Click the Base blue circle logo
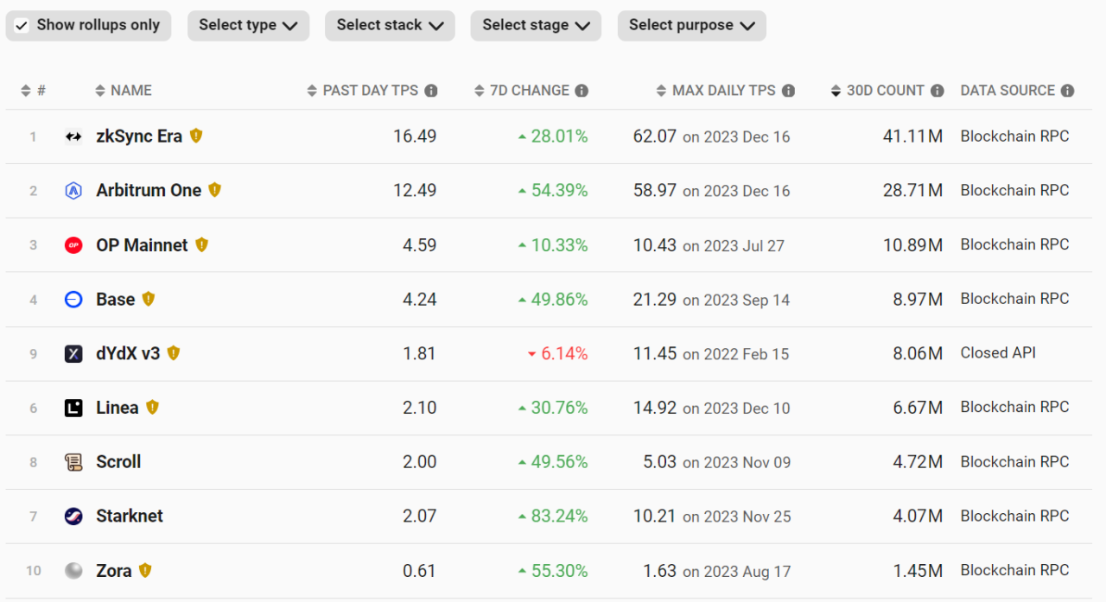The height and width of the screenshot is (602, 1106). [73, 300]
